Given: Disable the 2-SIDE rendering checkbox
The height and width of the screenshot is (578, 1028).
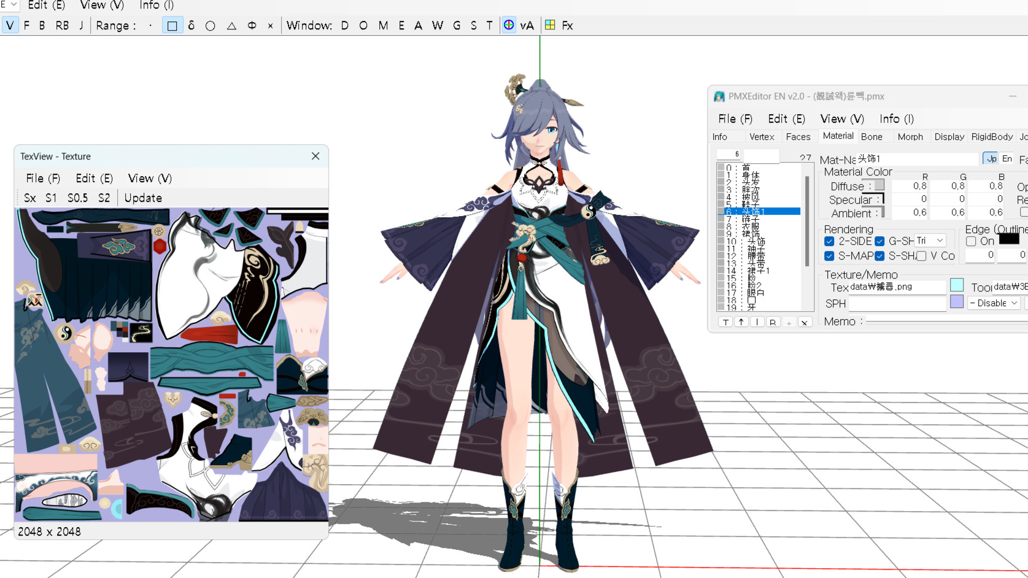Looking at the screenshot, I should tap(829, 241).
